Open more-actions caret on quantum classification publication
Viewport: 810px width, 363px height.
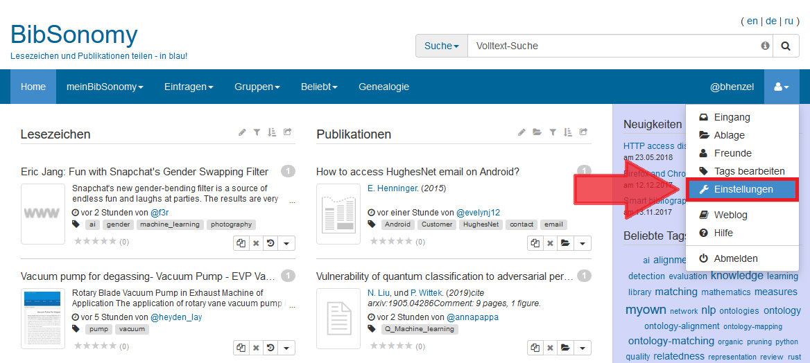583,348
